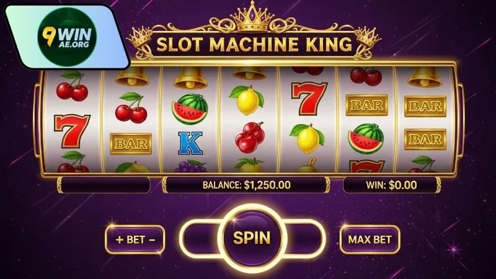Image resolution: width=496 pixels, height=279 pixels.
Task: Click the red 7 on reel five
Action: [309, 99]
